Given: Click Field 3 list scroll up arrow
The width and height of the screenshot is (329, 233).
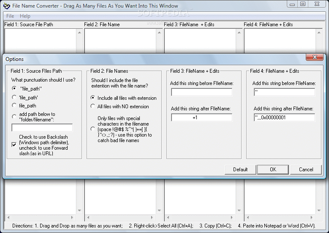Looking at the screenshot, I should (239, 33).
